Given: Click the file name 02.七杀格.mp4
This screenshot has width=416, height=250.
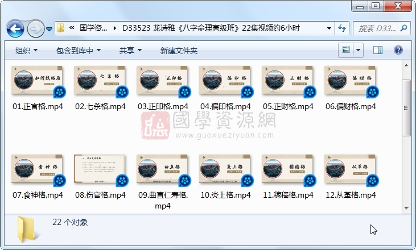Looking at the screenshot, I should [100, 106].
